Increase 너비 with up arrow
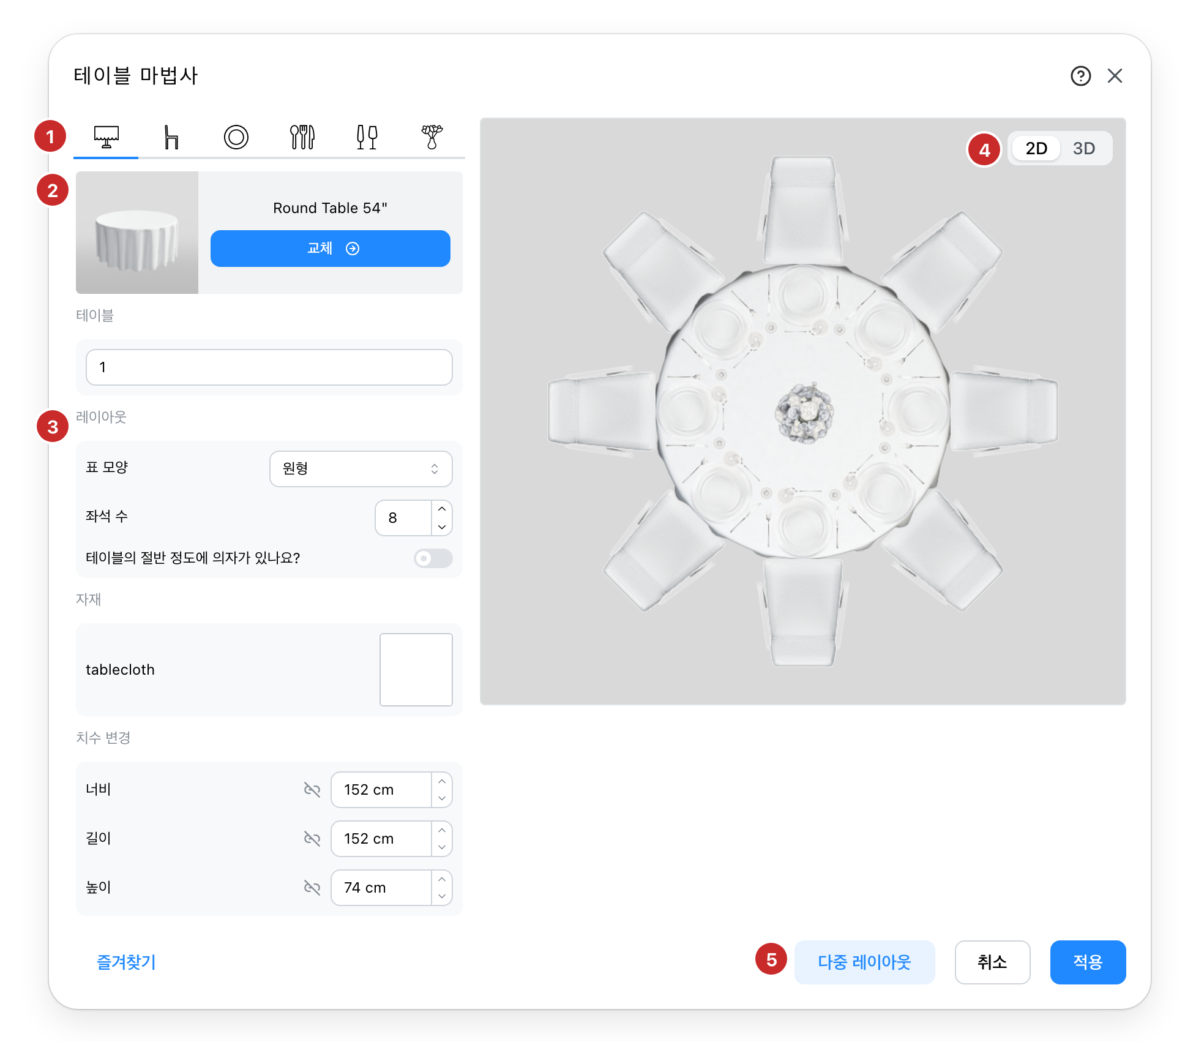The image size is (1185, 1042). [x=442, y=781]
